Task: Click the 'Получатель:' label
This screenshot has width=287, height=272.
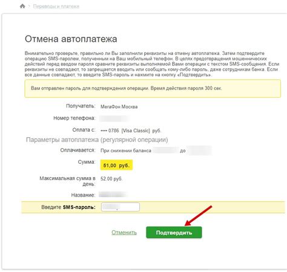Action: [81, 106]
